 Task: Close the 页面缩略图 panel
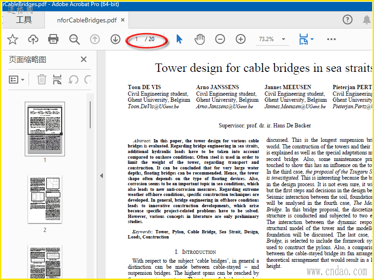84,59
